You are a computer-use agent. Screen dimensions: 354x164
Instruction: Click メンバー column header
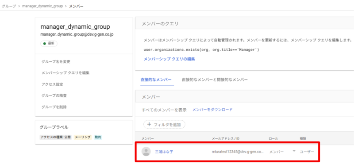tap(148, 138)
